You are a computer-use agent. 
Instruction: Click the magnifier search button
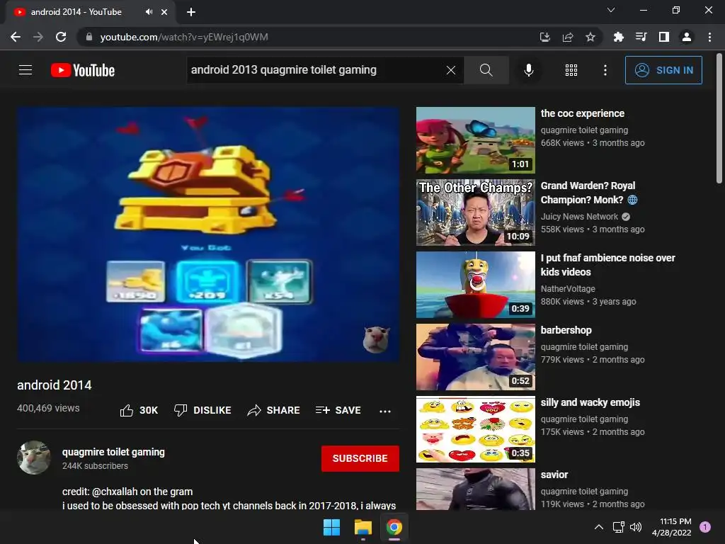tap(486, 70)
